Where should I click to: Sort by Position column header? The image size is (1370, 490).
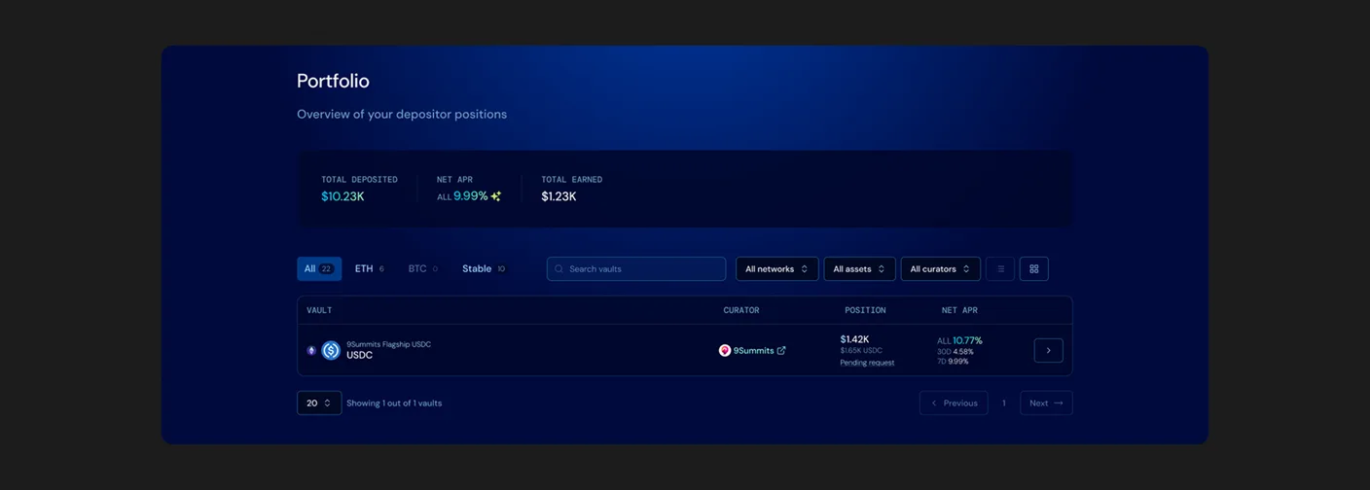point(865,310)
